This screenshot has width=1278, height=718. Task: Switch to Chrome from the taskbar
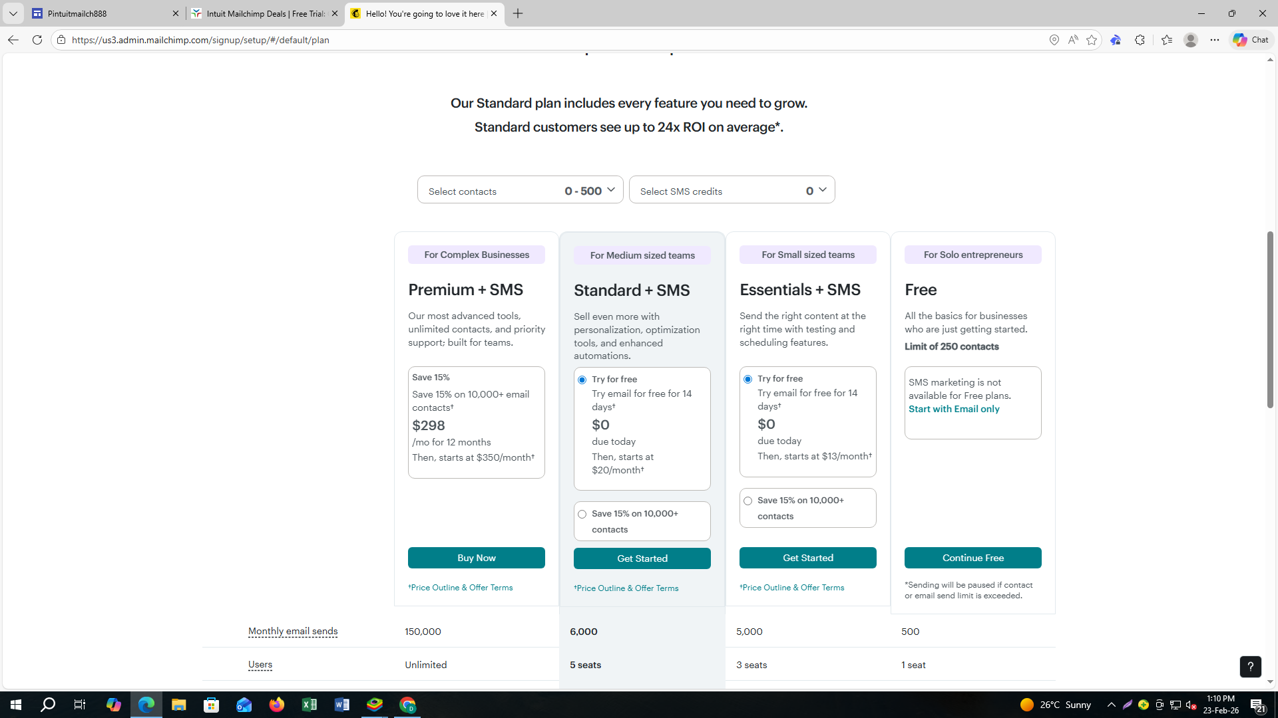pyautogui.click(x=407, y=705)
